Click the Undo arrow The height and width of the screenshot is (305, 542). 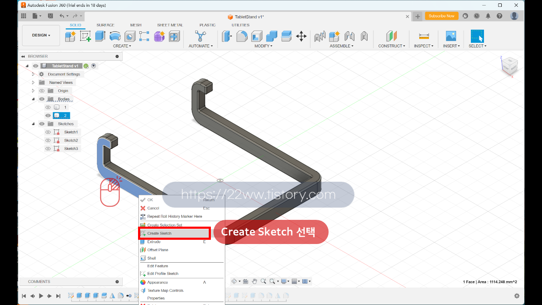pyautogui.click(x=62, y=16)
